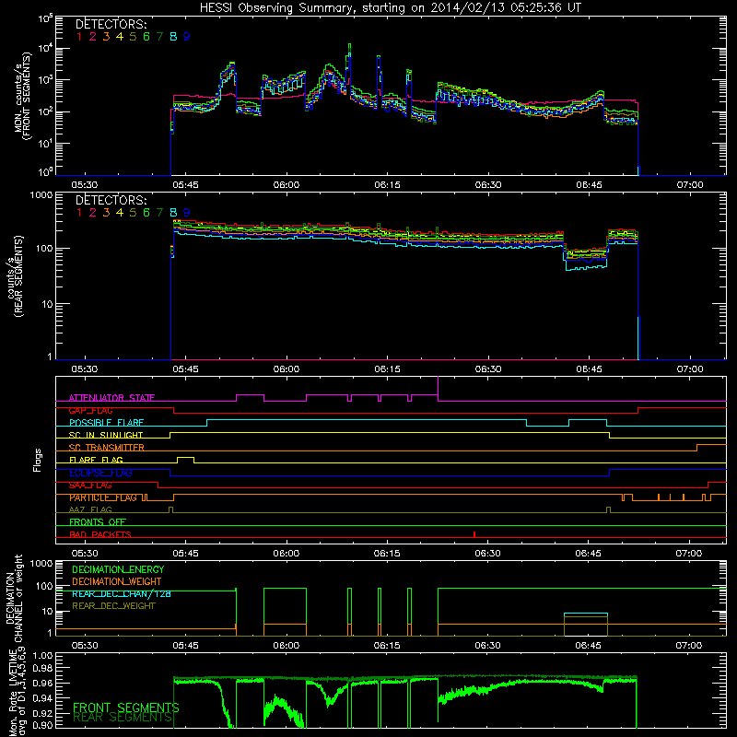Click the cyan REAR_DEC_CHAN pulse near 06:45
The height and width of the screenshot is (737, 737).
coord(586,614)
